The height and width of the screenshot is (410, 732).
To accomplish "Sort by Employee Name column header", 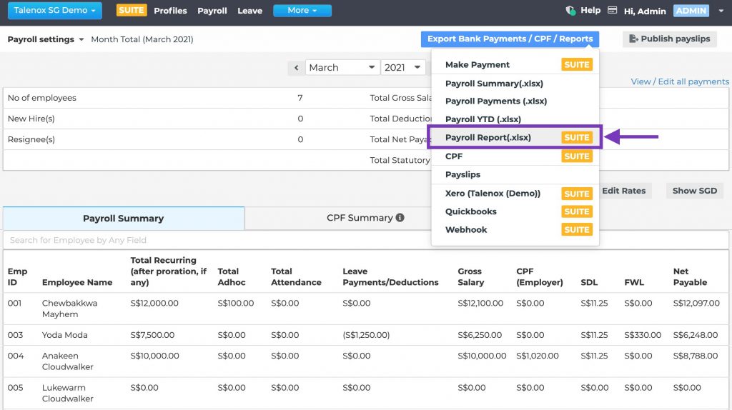I will pos(77,282).
